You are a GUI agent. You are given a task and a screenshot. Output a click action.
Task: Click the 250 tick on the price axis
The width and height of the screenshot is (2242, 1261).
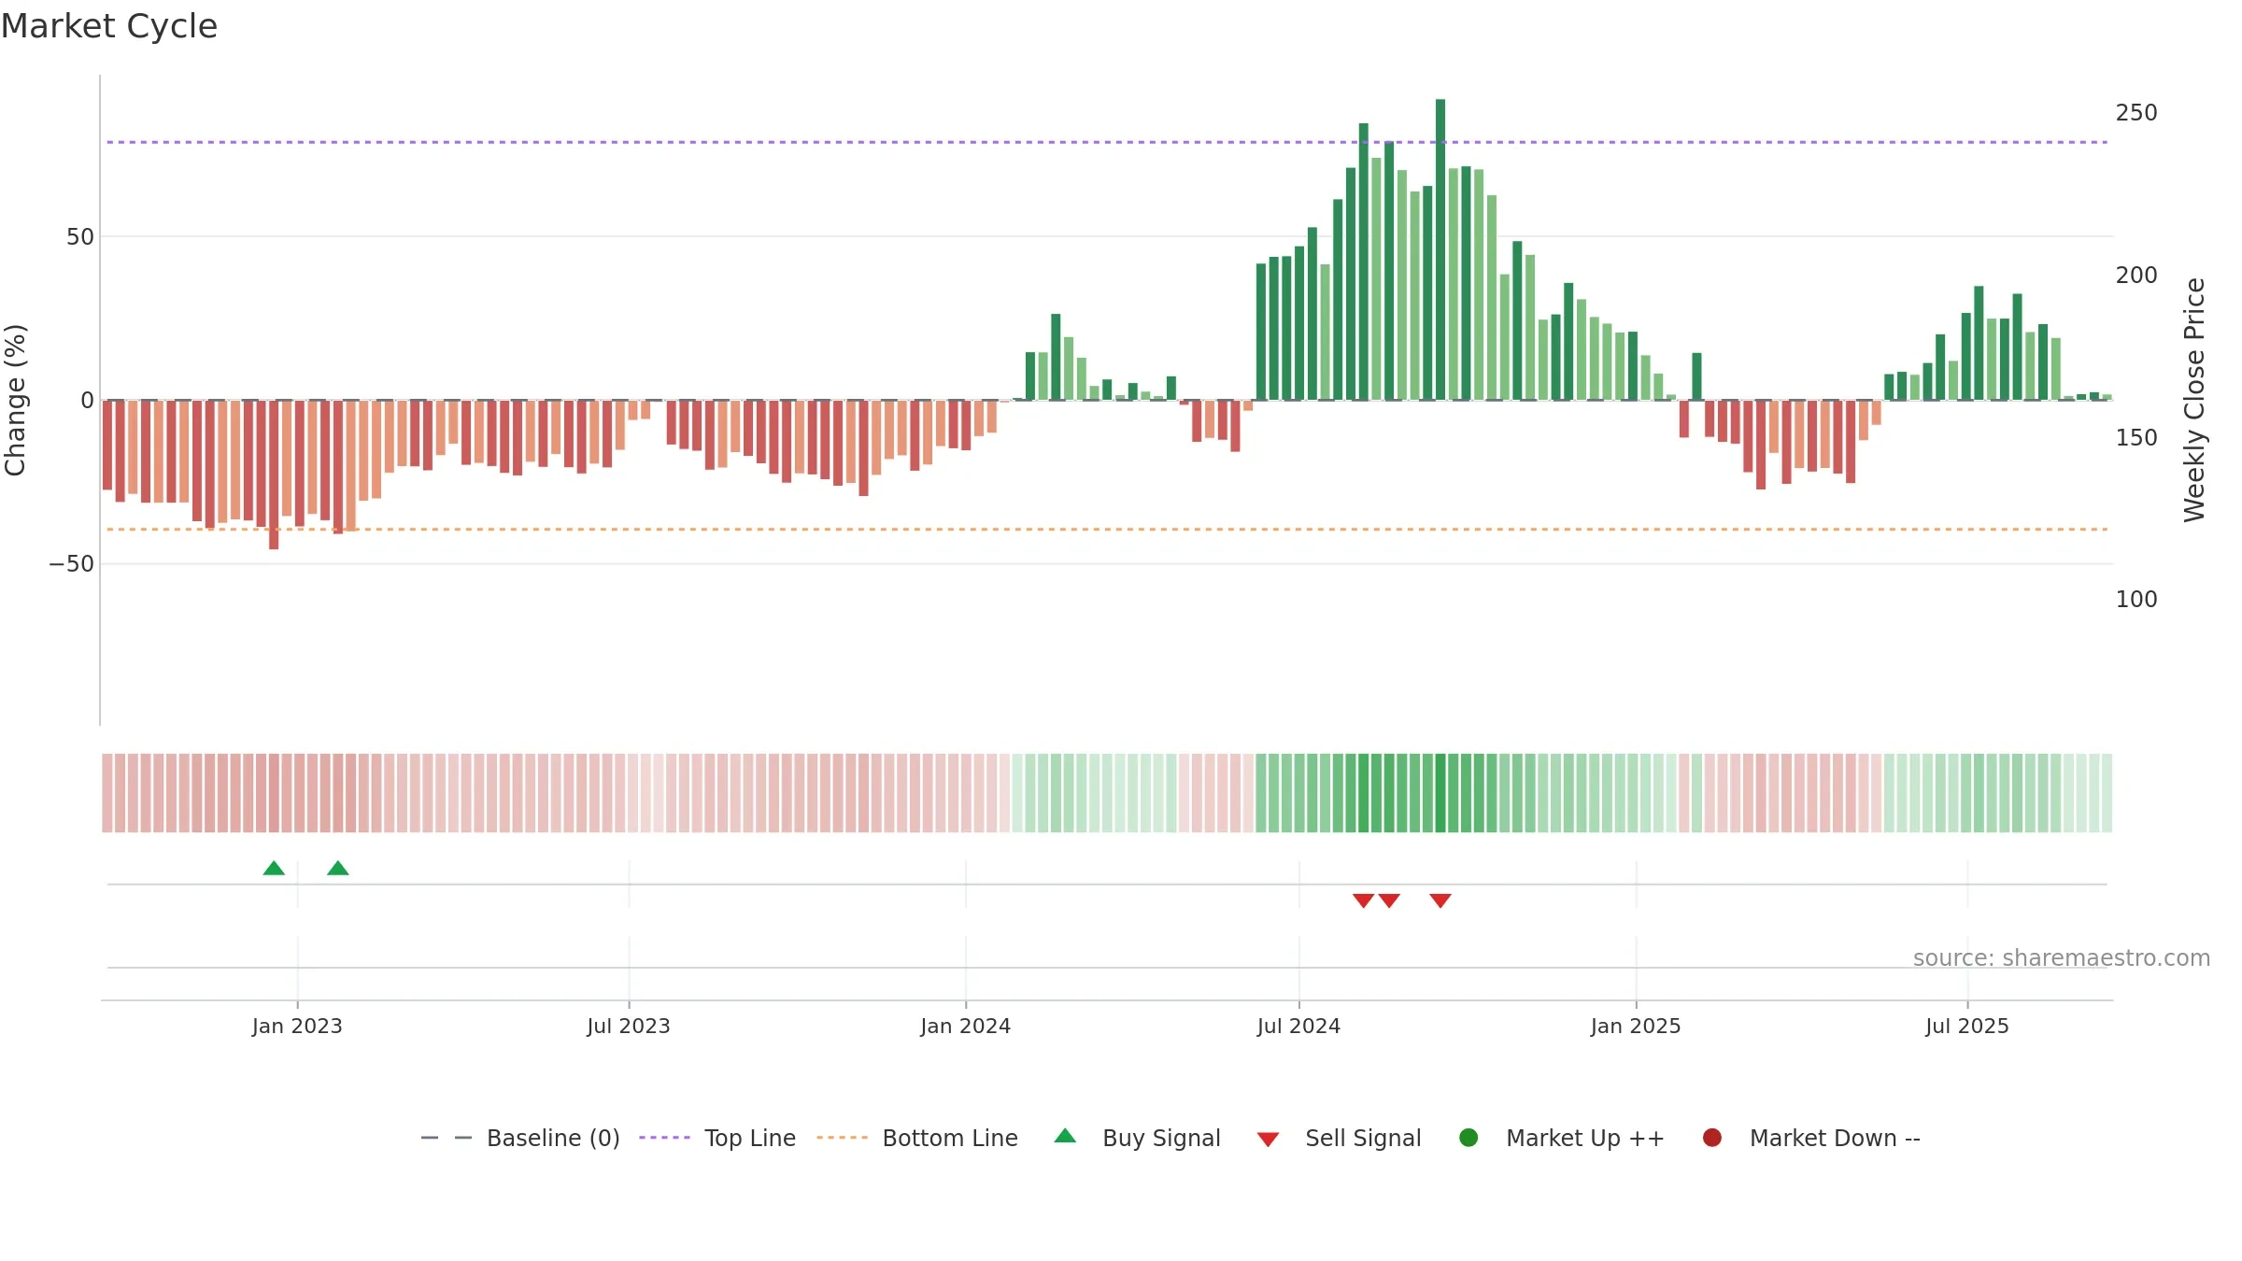(2136, 113)
